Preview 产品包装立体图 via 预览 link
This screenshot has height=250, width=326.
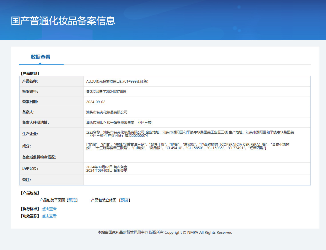(x=125, y=200)
